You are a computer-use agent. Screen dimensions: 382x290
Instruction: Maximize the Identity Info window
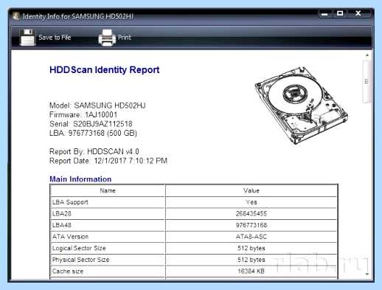click(340, 13)
